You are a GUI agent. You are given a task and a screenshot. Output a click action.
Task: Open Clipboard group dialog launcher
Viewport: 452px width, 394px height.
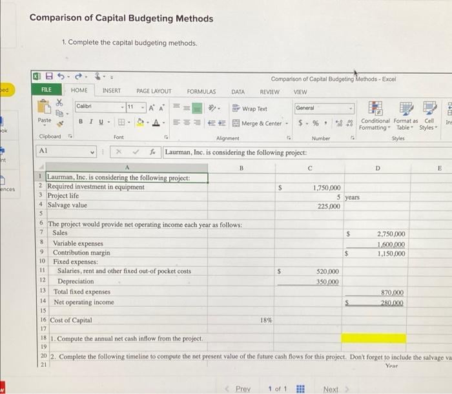70,136
